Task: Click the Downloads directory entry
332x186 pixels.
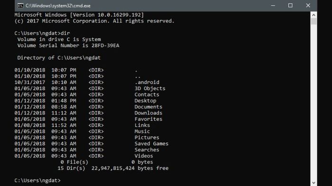Action: (x=88, y=113)
